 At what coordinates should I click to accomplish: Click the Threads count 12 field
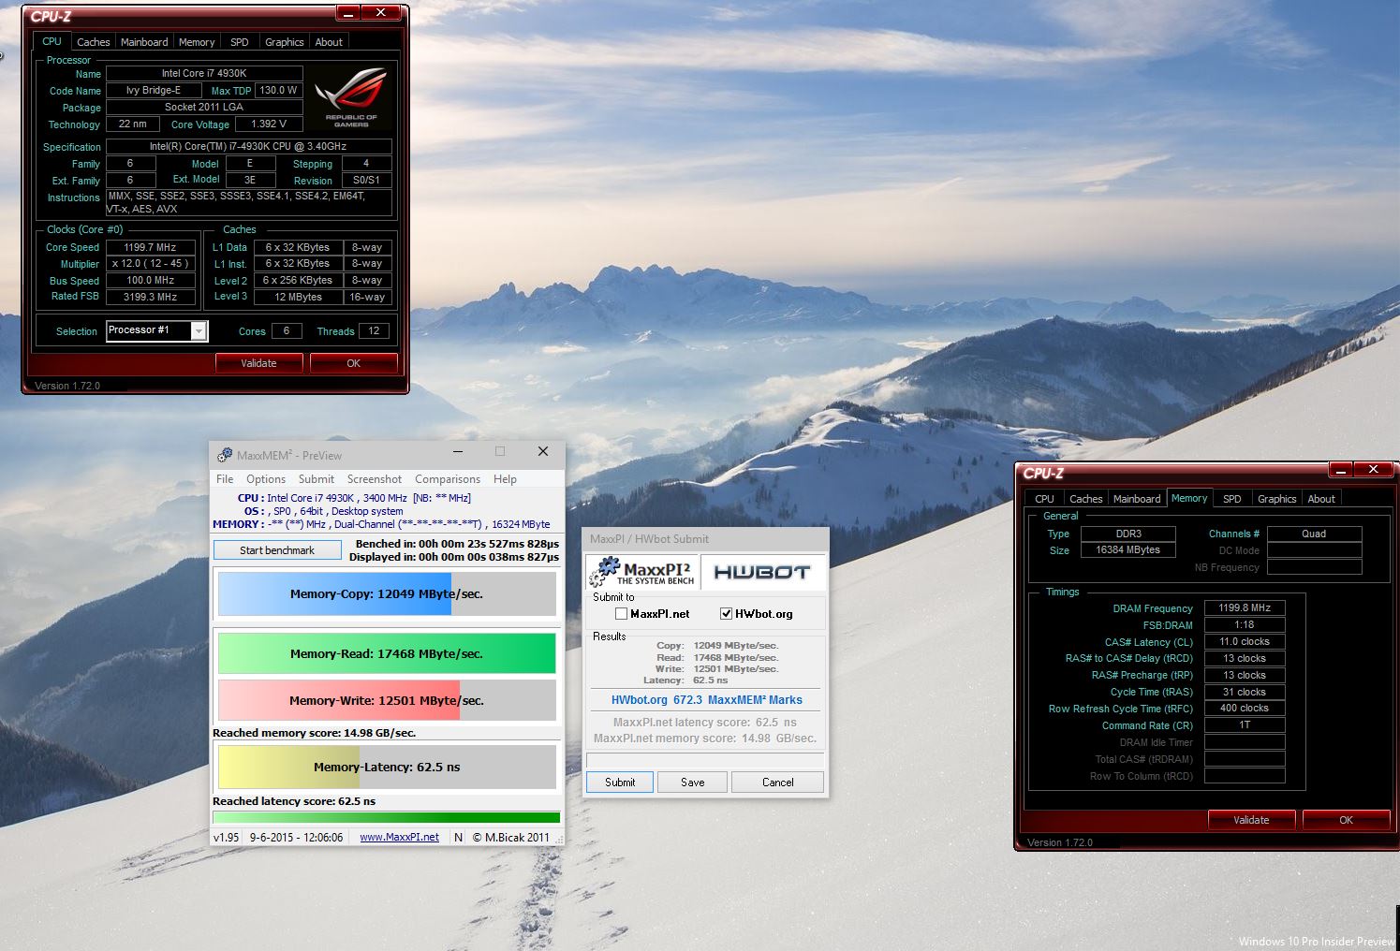tap(374, 330)
